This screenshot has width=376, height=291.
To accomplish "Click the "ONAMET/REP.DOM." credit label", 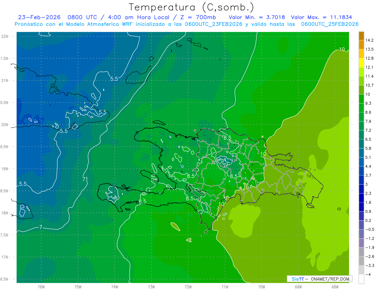I will 331,279.
